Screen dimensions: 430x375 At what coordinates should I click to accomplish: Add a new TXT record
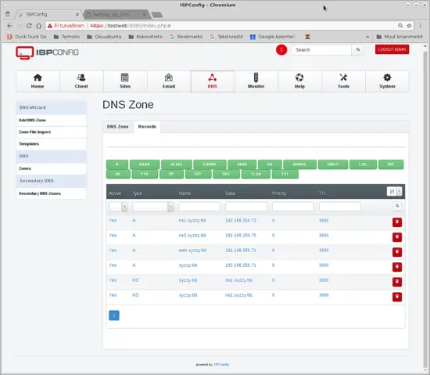(285, 174)
